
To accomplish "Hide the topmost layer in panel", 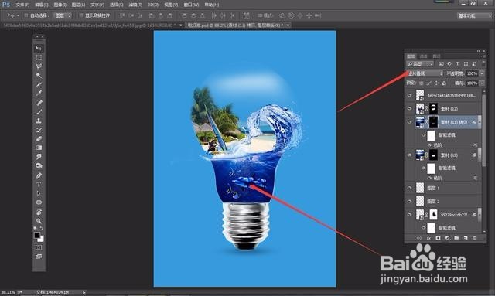I will pos(410,95).
